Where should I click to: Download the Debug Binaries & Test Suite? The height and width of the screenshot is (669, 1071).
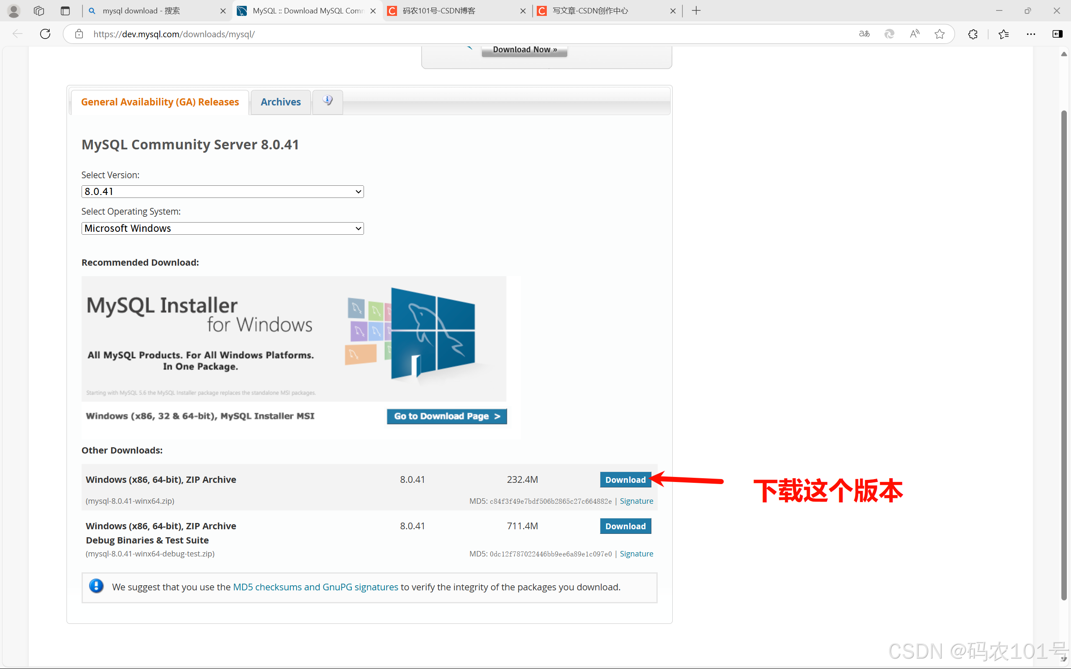(x=625, y=526)
